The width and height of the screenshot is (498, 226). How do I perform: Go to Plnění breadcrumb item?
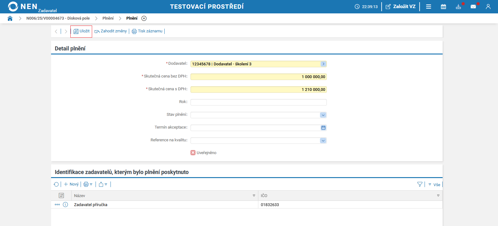(x=108, y=18)
